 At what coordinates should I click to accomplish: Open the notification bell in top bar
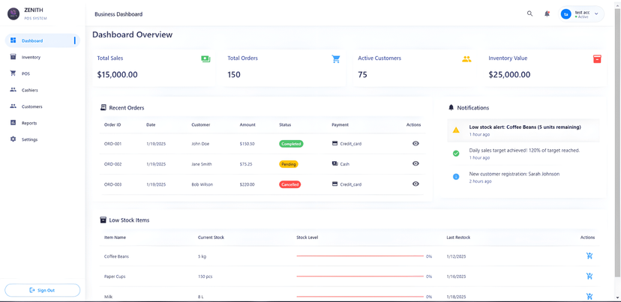tap(547, 13)
